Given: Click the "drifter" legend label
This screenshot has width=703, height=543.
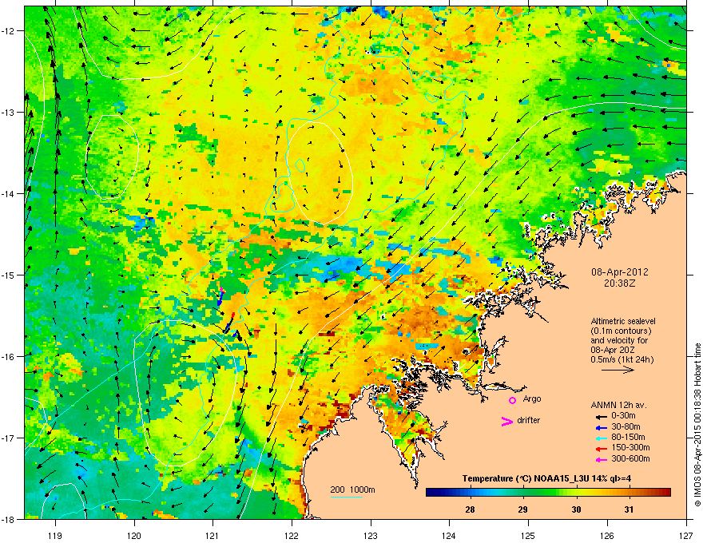Looking at the screenshot, I should click(529, 420).
